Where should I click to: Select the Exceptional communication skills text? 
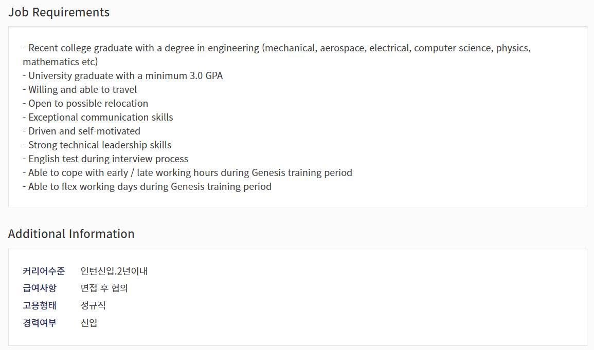(x=98, y=117)
